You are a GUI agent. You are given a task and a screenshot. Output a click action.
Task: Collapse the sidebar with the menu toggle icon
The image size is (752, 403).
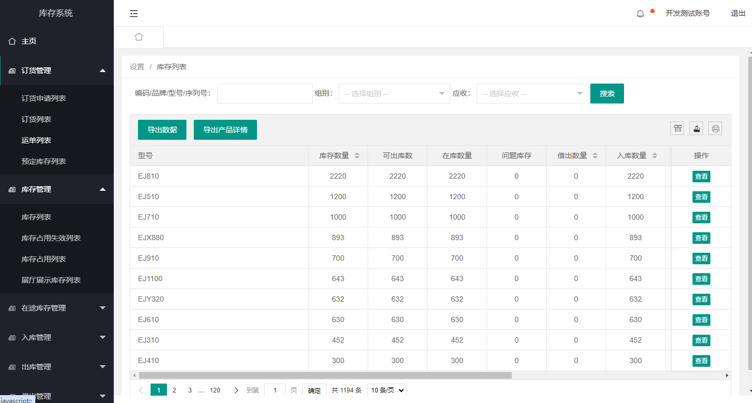(x=134, y=14)
